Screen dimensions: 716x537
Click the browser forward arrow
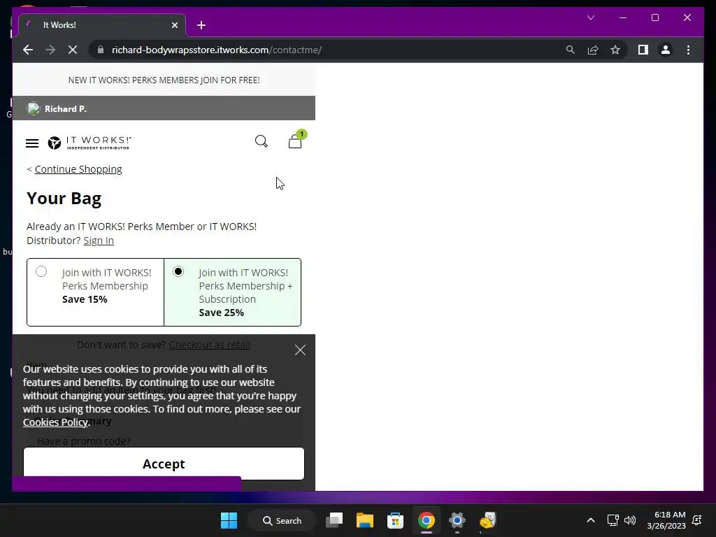click(x=50, y=50)
